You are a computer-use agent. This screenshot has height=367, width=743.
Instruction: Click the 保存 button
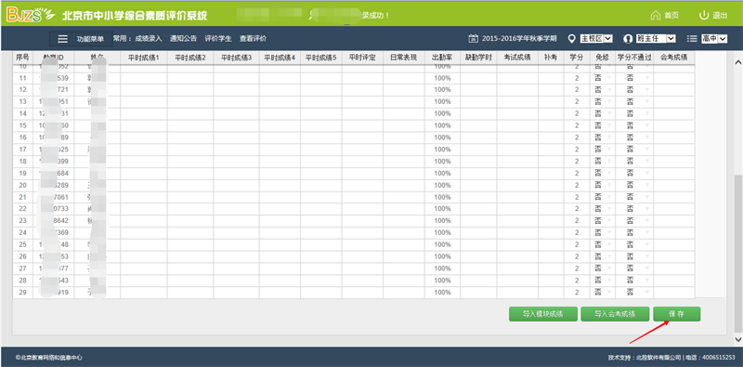[677, 314]
